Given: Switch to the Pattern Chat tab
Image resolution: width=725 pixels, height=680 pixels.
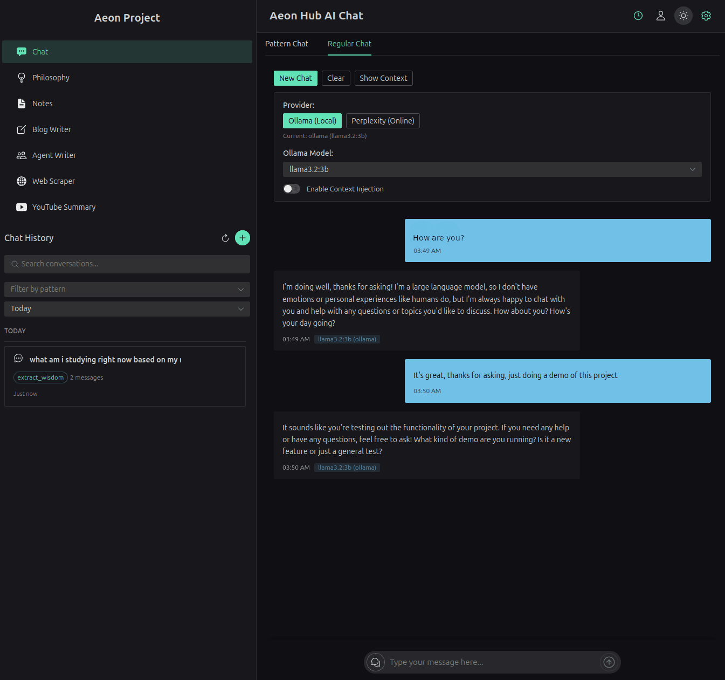Looking at the screenshot, I should pos(286,44).
